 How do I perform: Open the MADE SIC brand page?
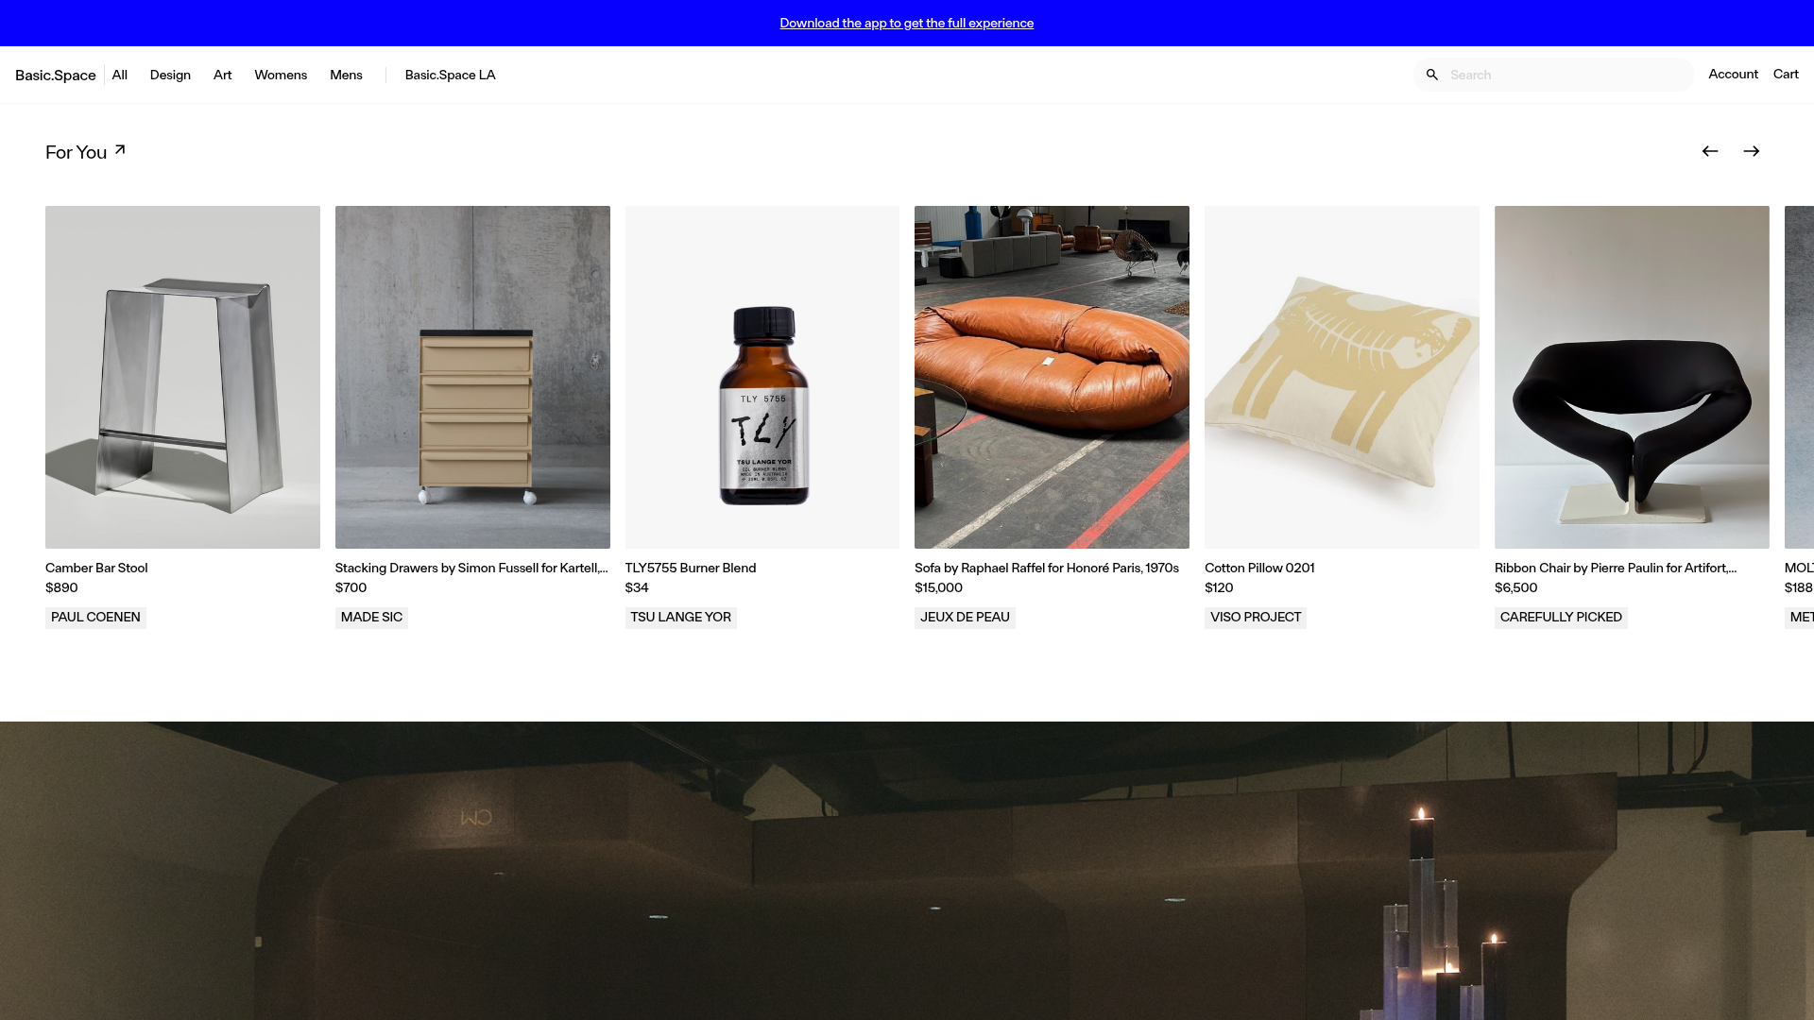click(371, 617)
